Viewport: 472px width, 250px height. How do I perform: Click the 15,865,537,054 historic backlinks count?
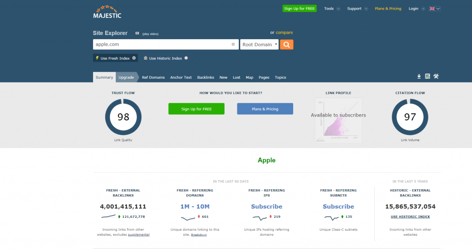tap(410, 206)
